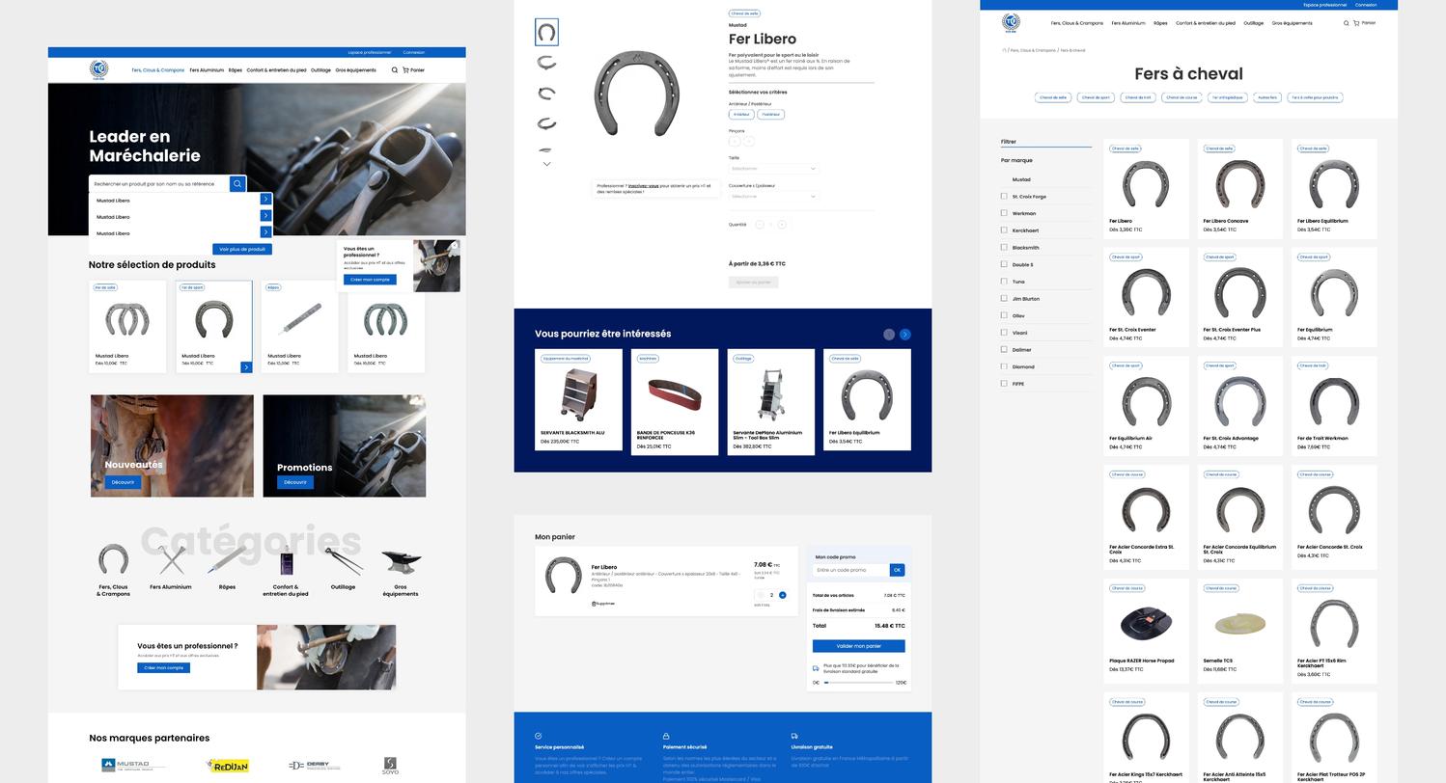
Task: Click the plus button next to Quantité
Action: 782,225
